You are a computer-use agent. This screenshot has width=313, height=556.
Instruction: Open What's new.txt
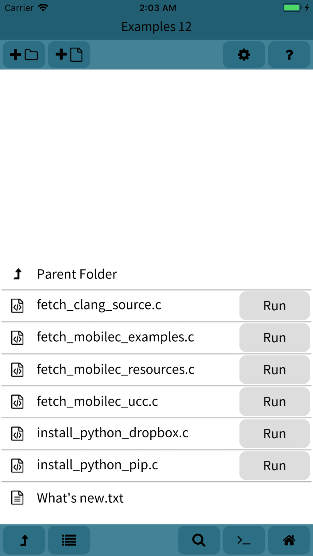(x=80, y=498)
